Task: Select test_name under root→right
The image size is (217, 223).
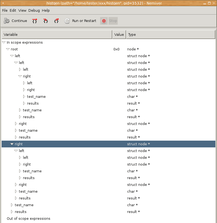Action: (x=28, y=191)
